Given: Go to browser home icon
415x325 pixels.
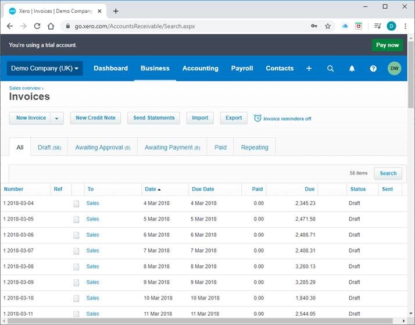Looking at the screenshot, I should coord(51,26).
